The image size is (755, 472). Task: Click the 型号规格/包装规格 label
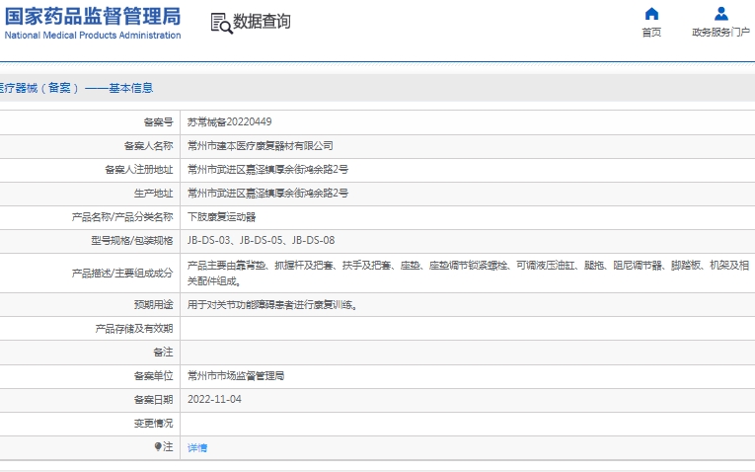click(132, 240)
